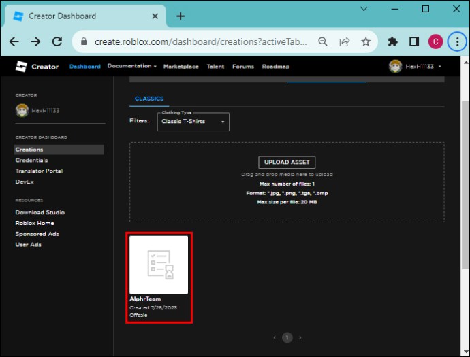
Task: Open the tab search chevron in title bar
Action: click(x=364, y=9)
